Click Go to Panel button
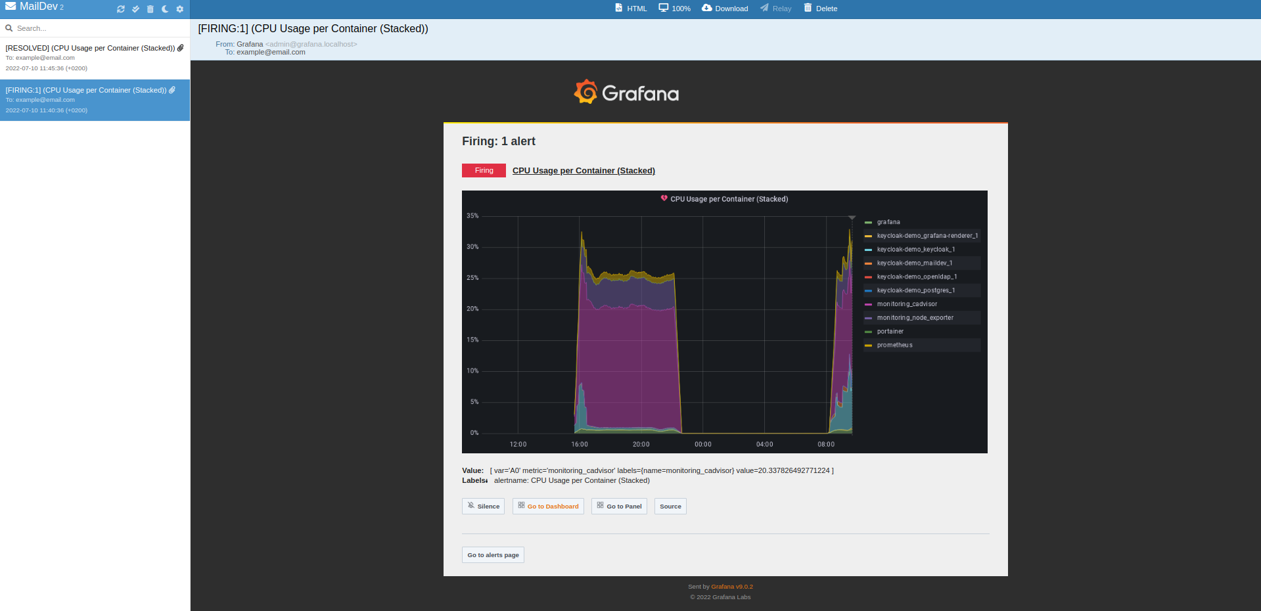 click(619, 506)
